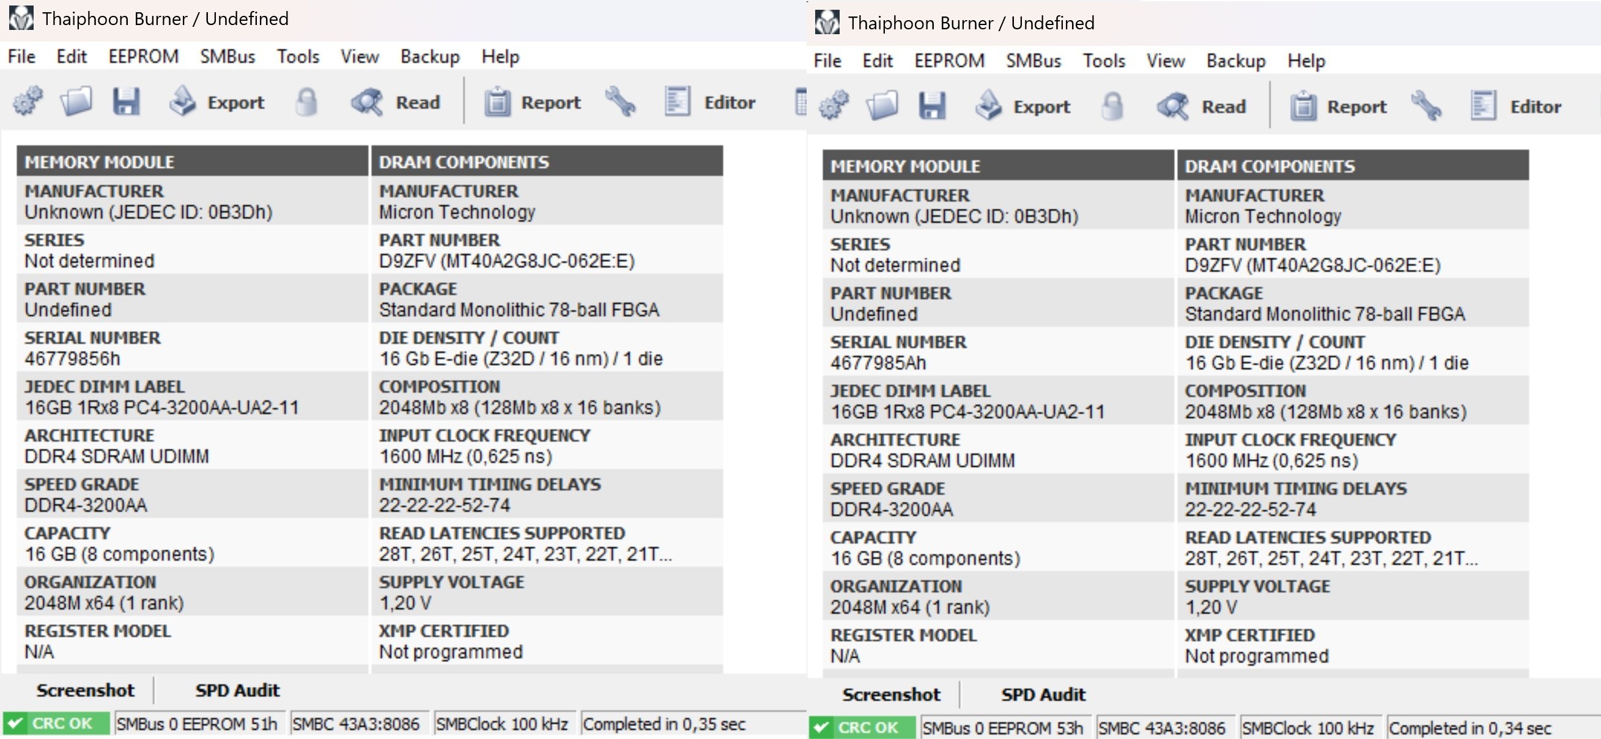Viewport: 1601px width, 739px height.
Task: Open the SMBus menu in right window
Action: [x=1033, y=61]
